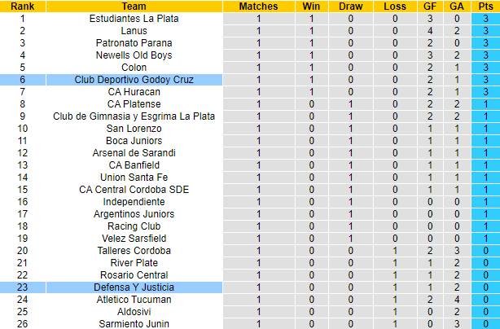Open Estudiantes La Plata team link
The height and width of the screenshot is (329, 500).
(134, 19)
